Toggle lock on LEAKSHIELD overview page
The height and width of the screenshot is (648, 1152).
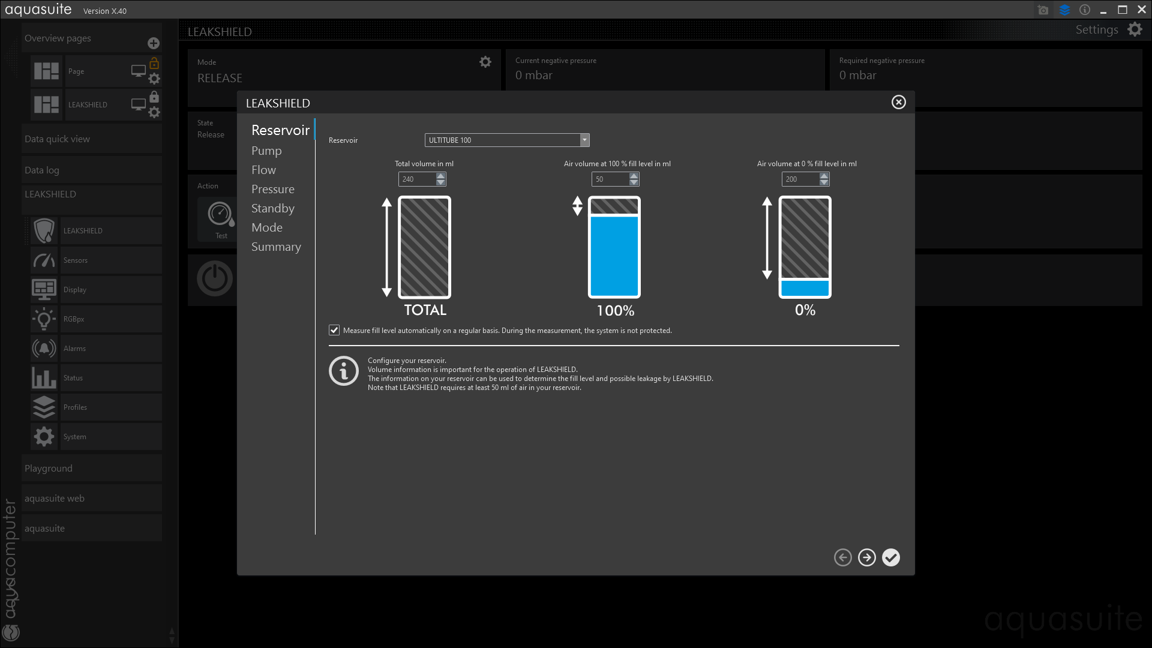click(154, 97)
